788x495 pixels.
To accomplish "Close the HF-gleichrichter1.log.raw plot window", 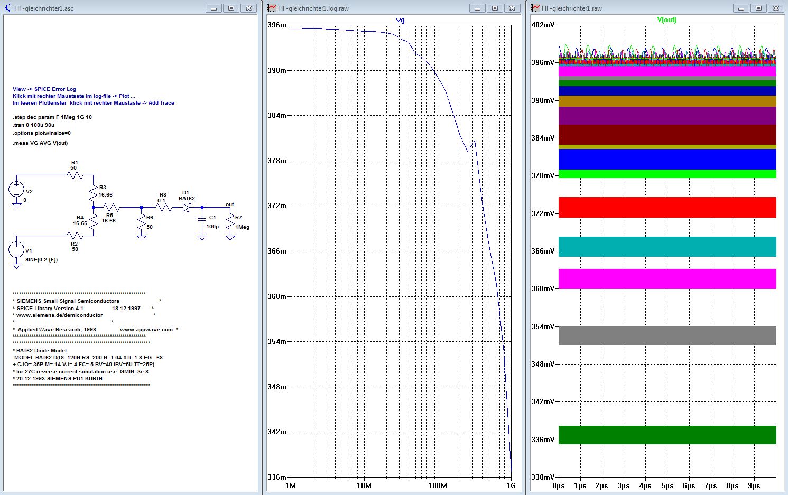I will [512, 8].
